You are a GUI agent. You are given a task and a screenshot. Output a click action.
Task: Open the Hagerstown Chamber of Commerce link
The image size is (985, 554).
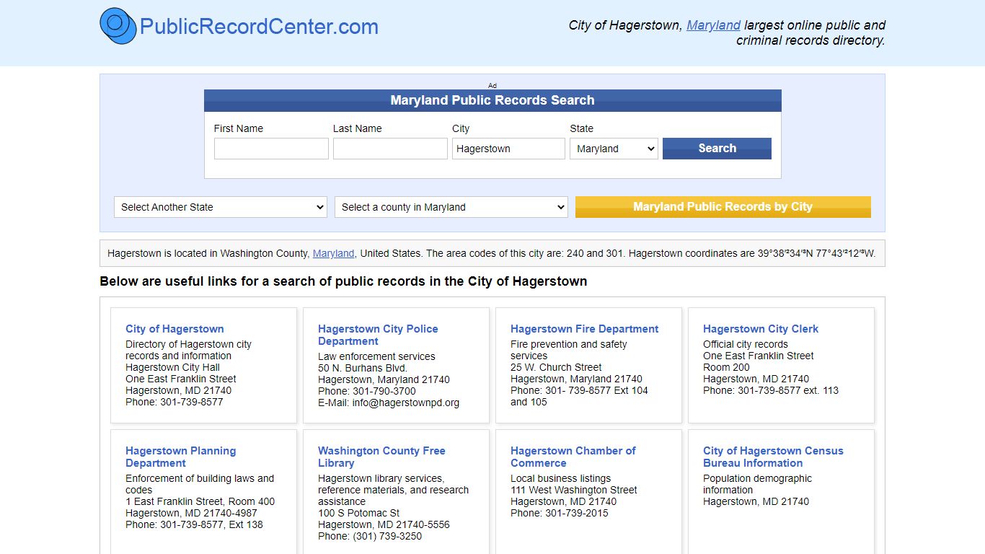coord(573,457)
